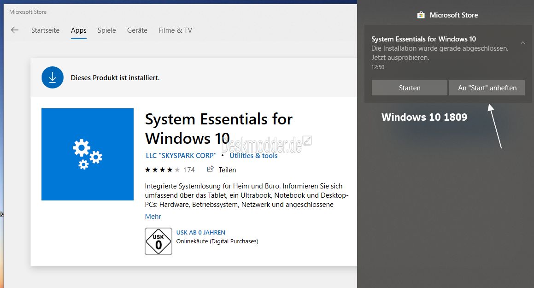This screenshot has height=288, width=534.
Task: Click the USK 0 rating badge
Action: (x=158, y=241)
